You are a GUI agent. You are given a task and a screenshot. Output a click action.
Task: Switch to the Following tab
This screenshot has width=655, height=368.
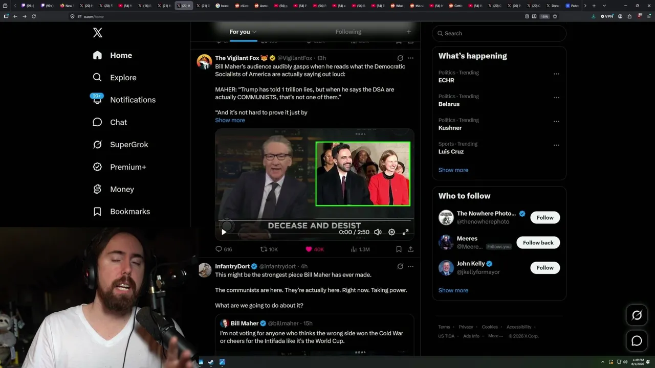[348, 32]
